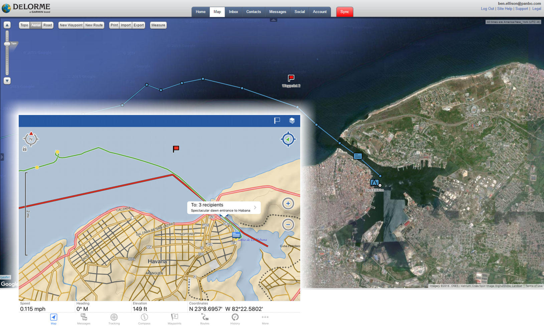Collapse the top panel arrow
Screen dimensions: 544x326
274,20
